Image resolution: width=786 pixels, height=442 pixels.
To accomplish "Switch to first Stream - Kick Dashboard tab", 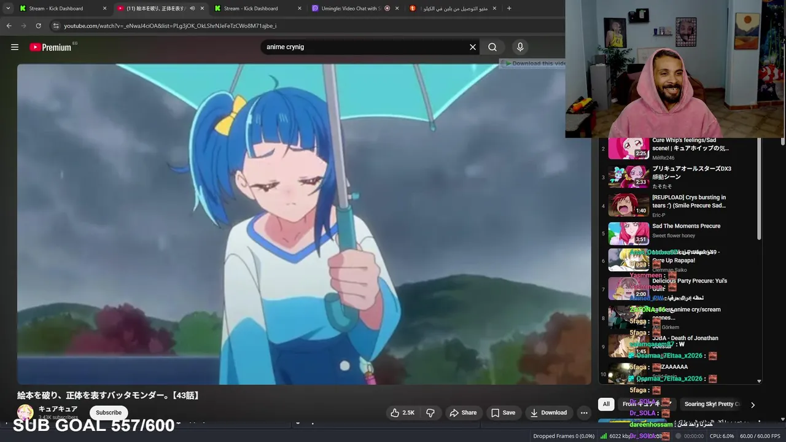I will pyautogui.click(x=55, y=9).
